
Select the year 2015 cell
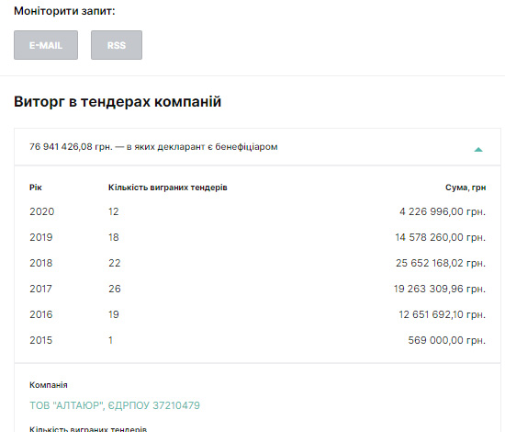point(41,340)
